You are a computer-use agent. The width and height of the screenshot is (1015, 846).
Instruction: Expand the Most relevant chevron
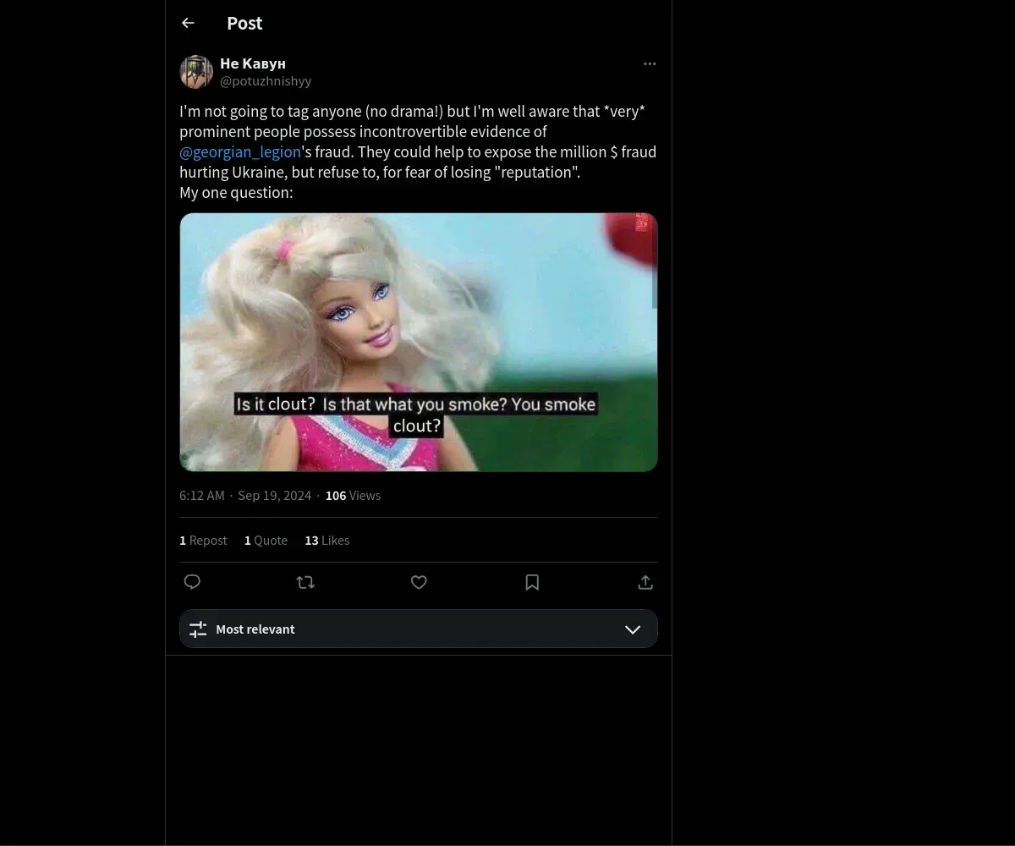(x=633, y=629)
